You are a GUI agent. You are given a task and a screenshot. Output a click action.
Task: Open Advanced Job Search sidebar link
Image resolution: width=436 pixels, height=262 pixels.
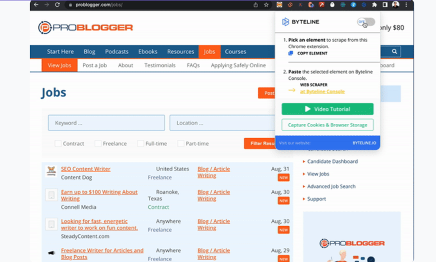coord(331,187)
